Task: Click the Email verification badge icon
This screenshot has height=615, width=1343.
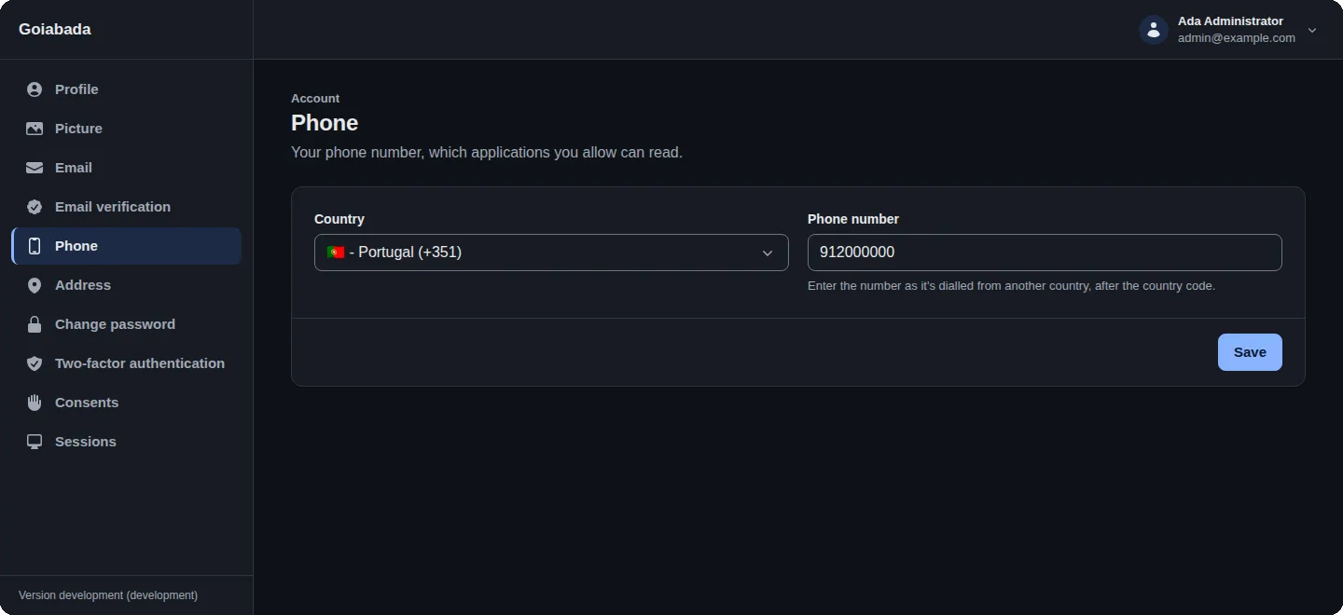Action: 35,207
